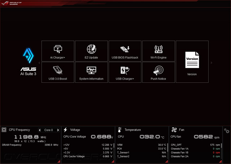Image resolution: width=231 pixels, height=164 pixels.
Task: Expand the Fan panel corner triangle
Action: [x=221, y=161]
